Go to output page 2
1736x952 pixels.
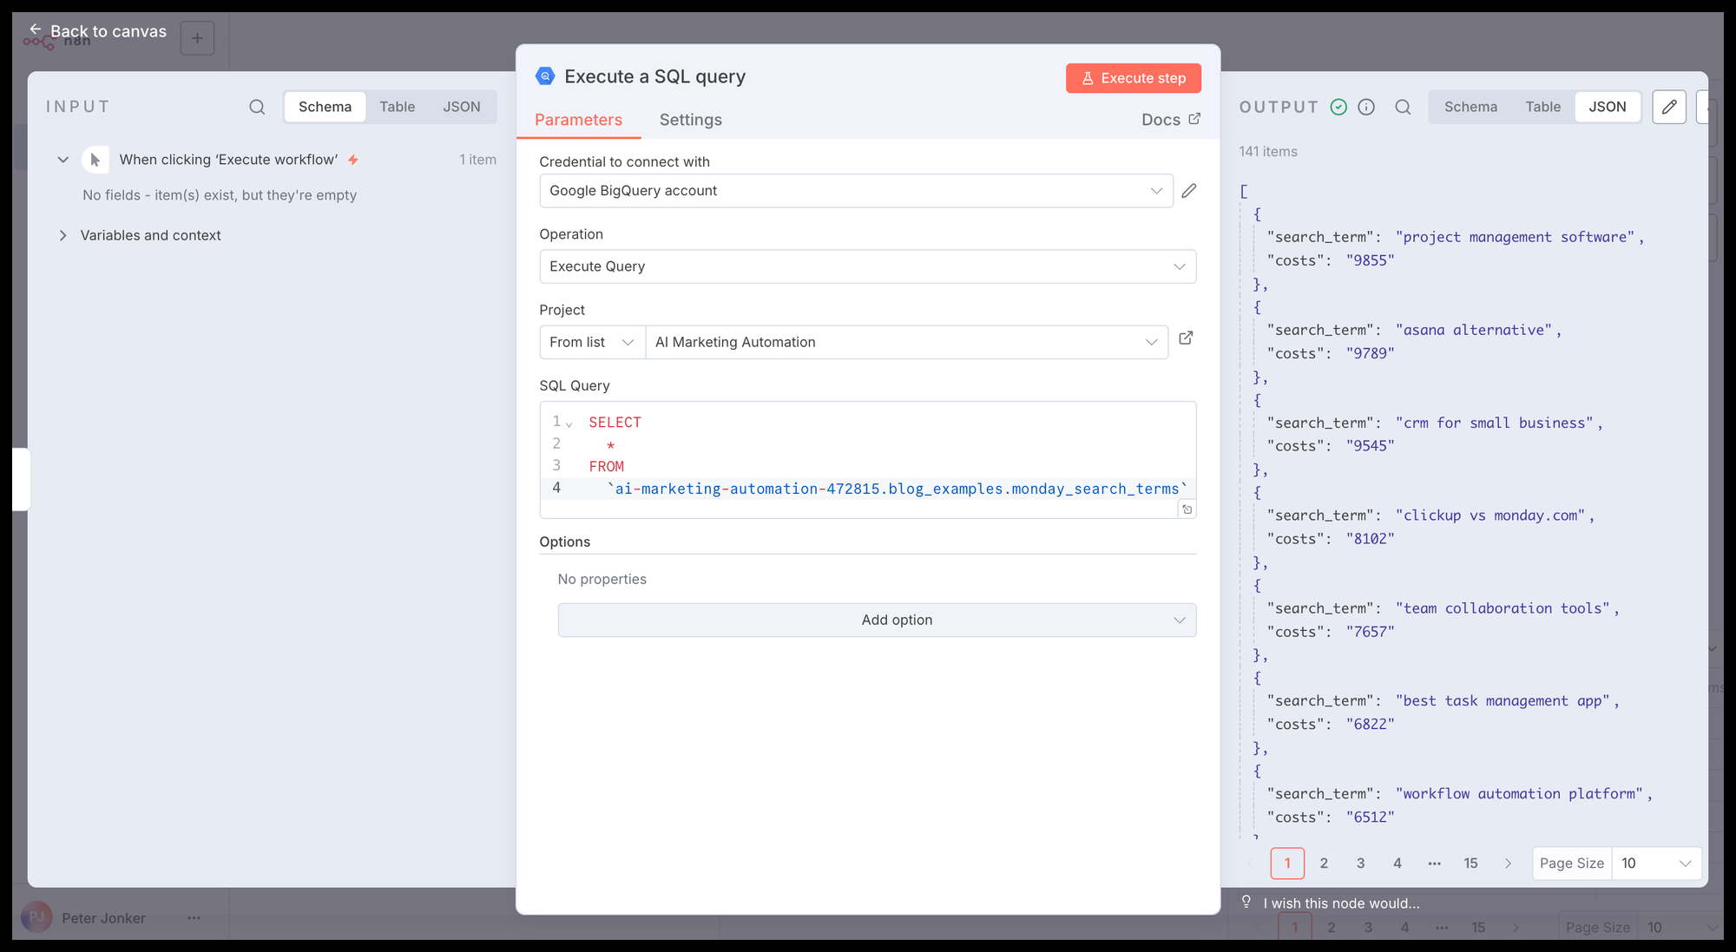click(1324, 863)
